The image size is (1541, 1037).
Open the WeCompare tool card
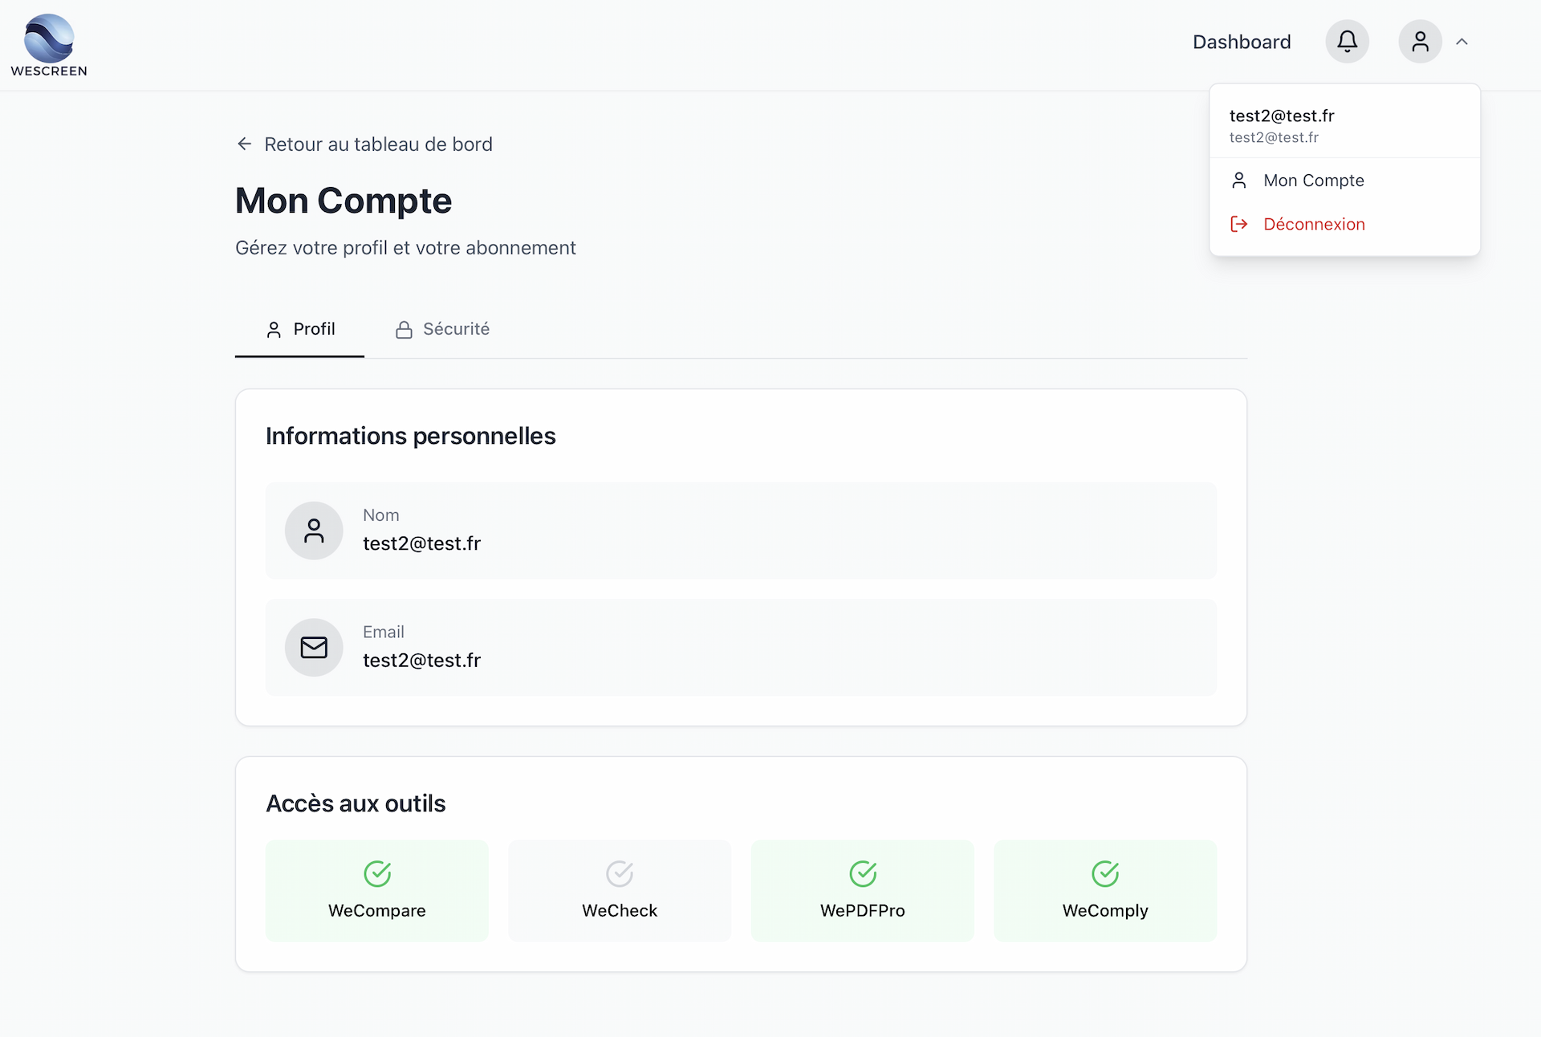[x=377, y=891]
